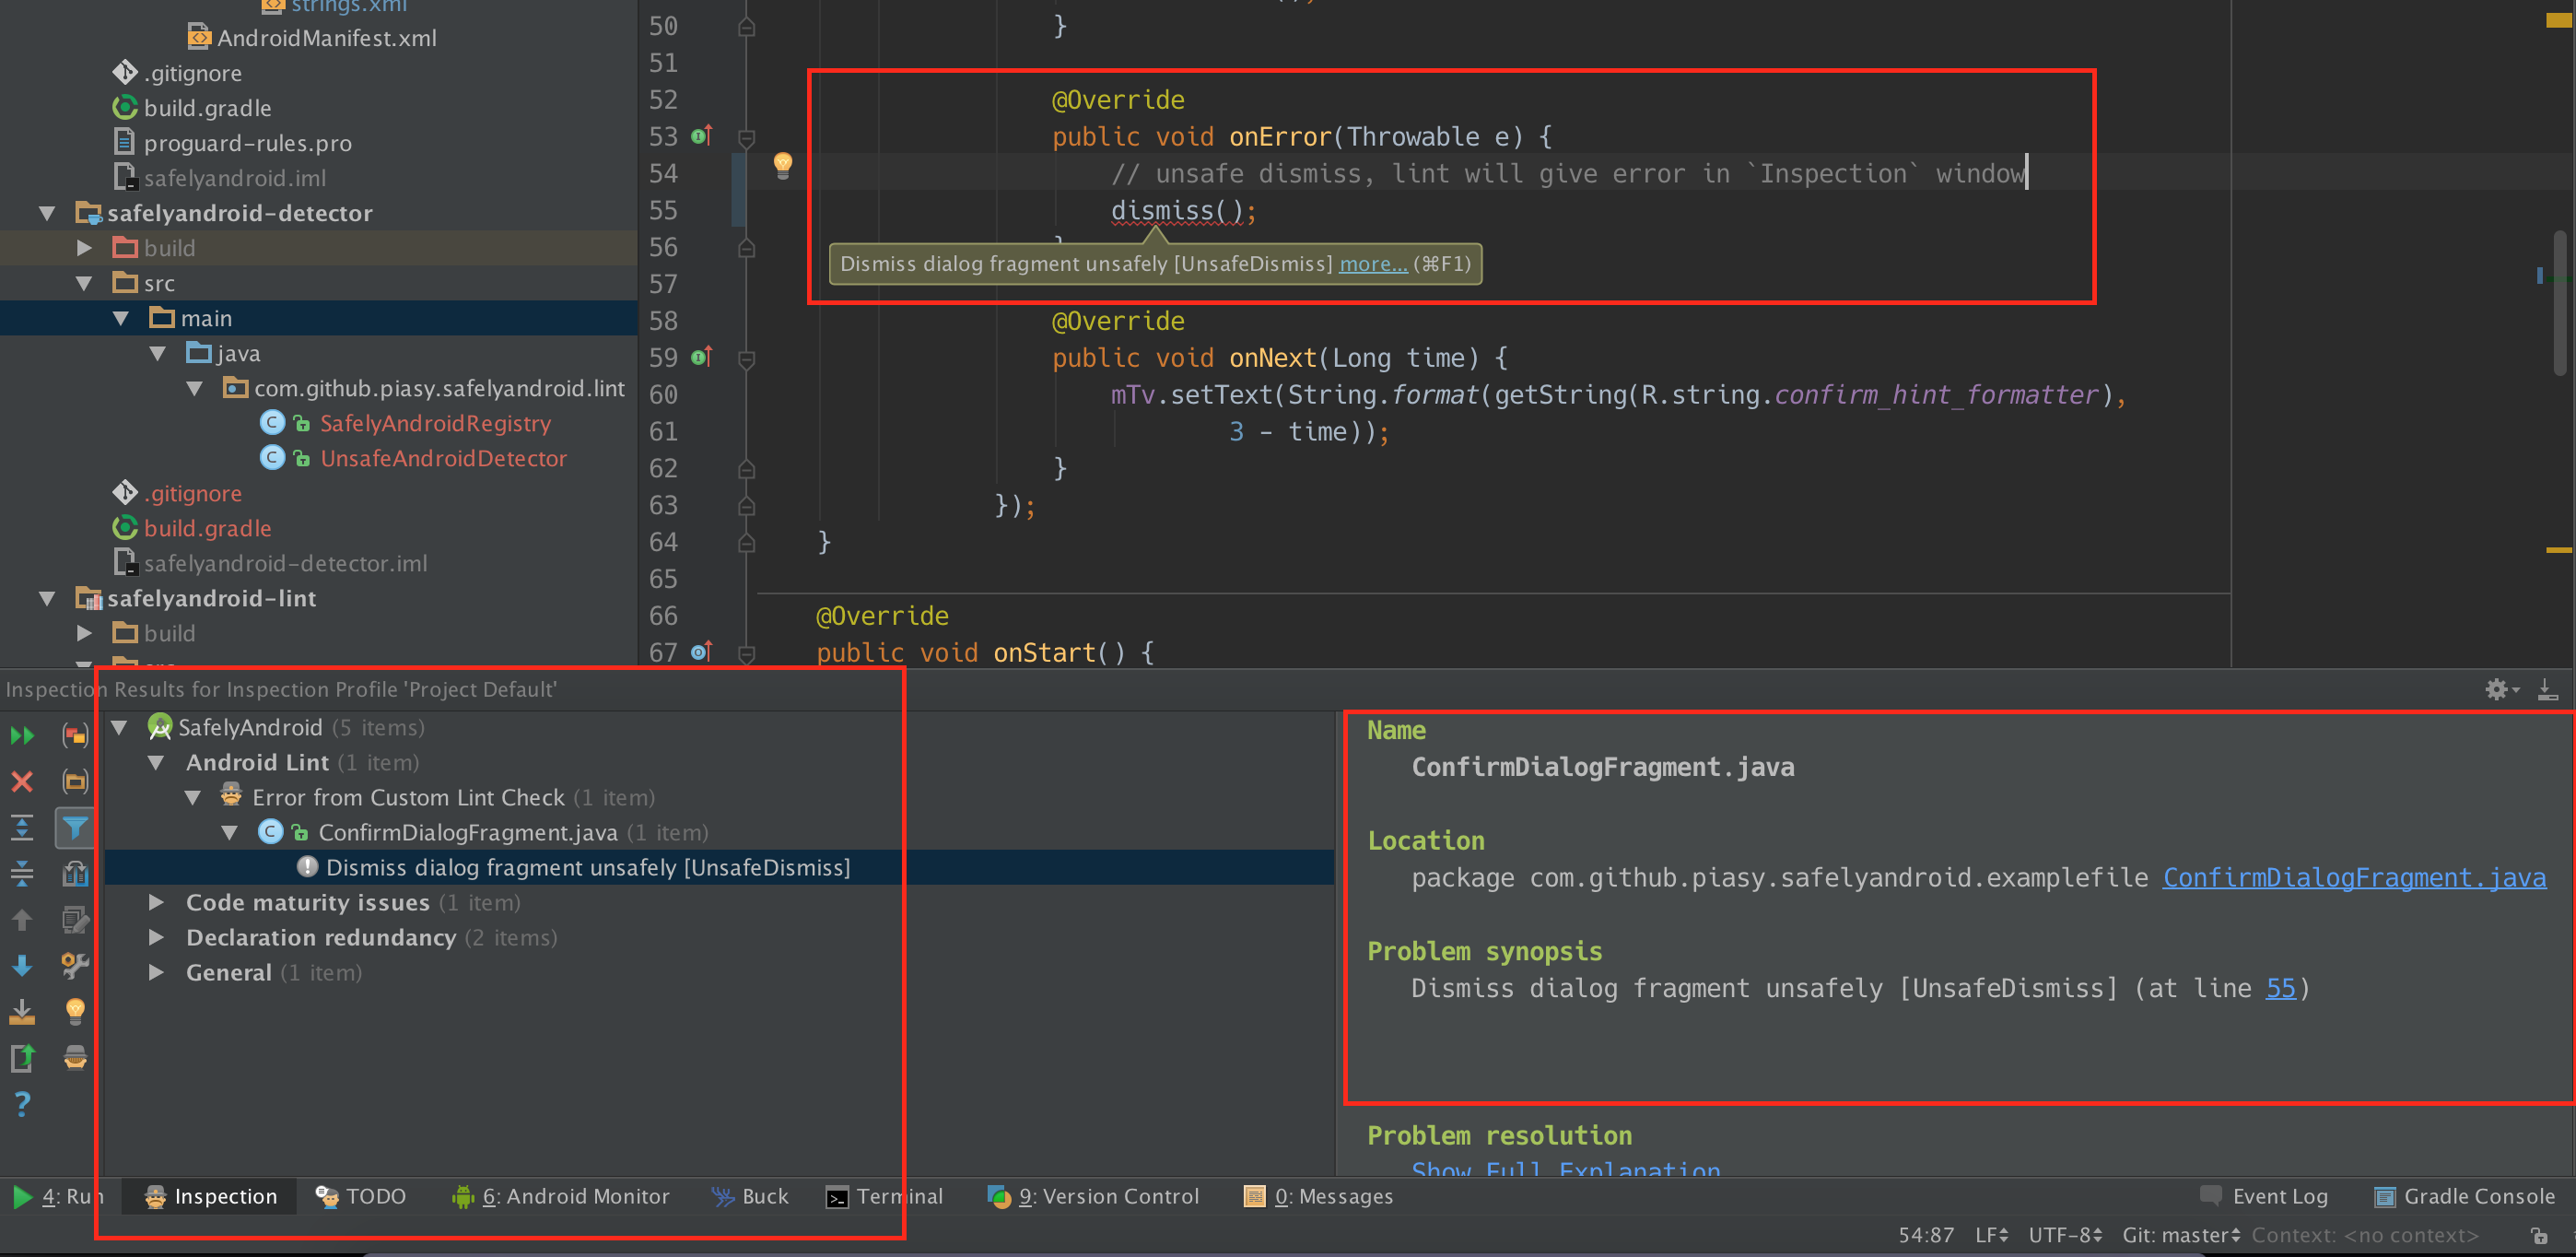Click ConfirmDialogFragment.java location link

pyautogui.click(x=2353, y=878)
